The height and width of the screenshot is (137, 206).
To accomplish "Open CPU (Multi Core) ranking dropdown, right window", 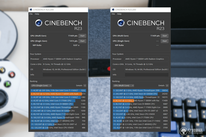I will (x=124, y=85).
